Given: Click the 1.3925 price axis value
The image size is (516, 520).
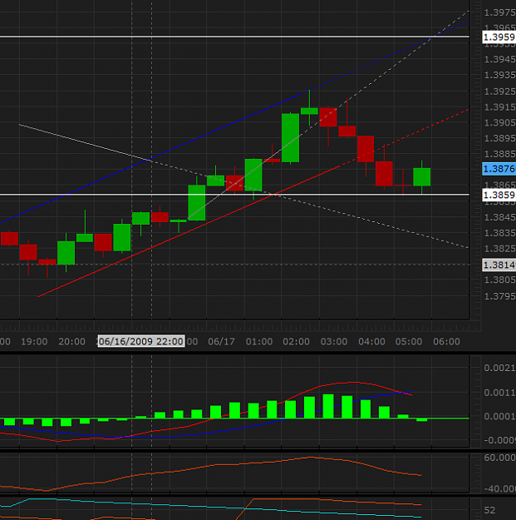Looking at the screenshot, I should coord(499,92).
